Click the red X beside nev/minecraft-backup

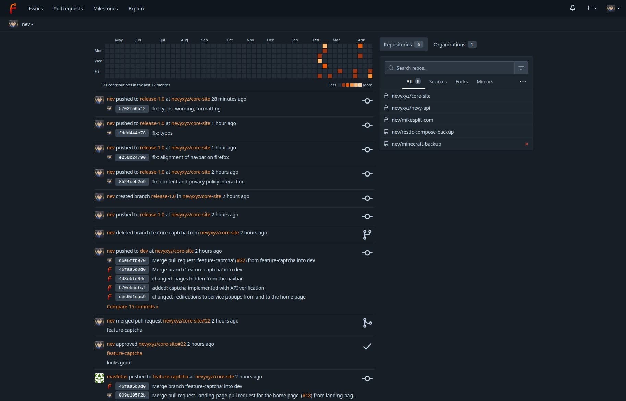coord(526,144)
